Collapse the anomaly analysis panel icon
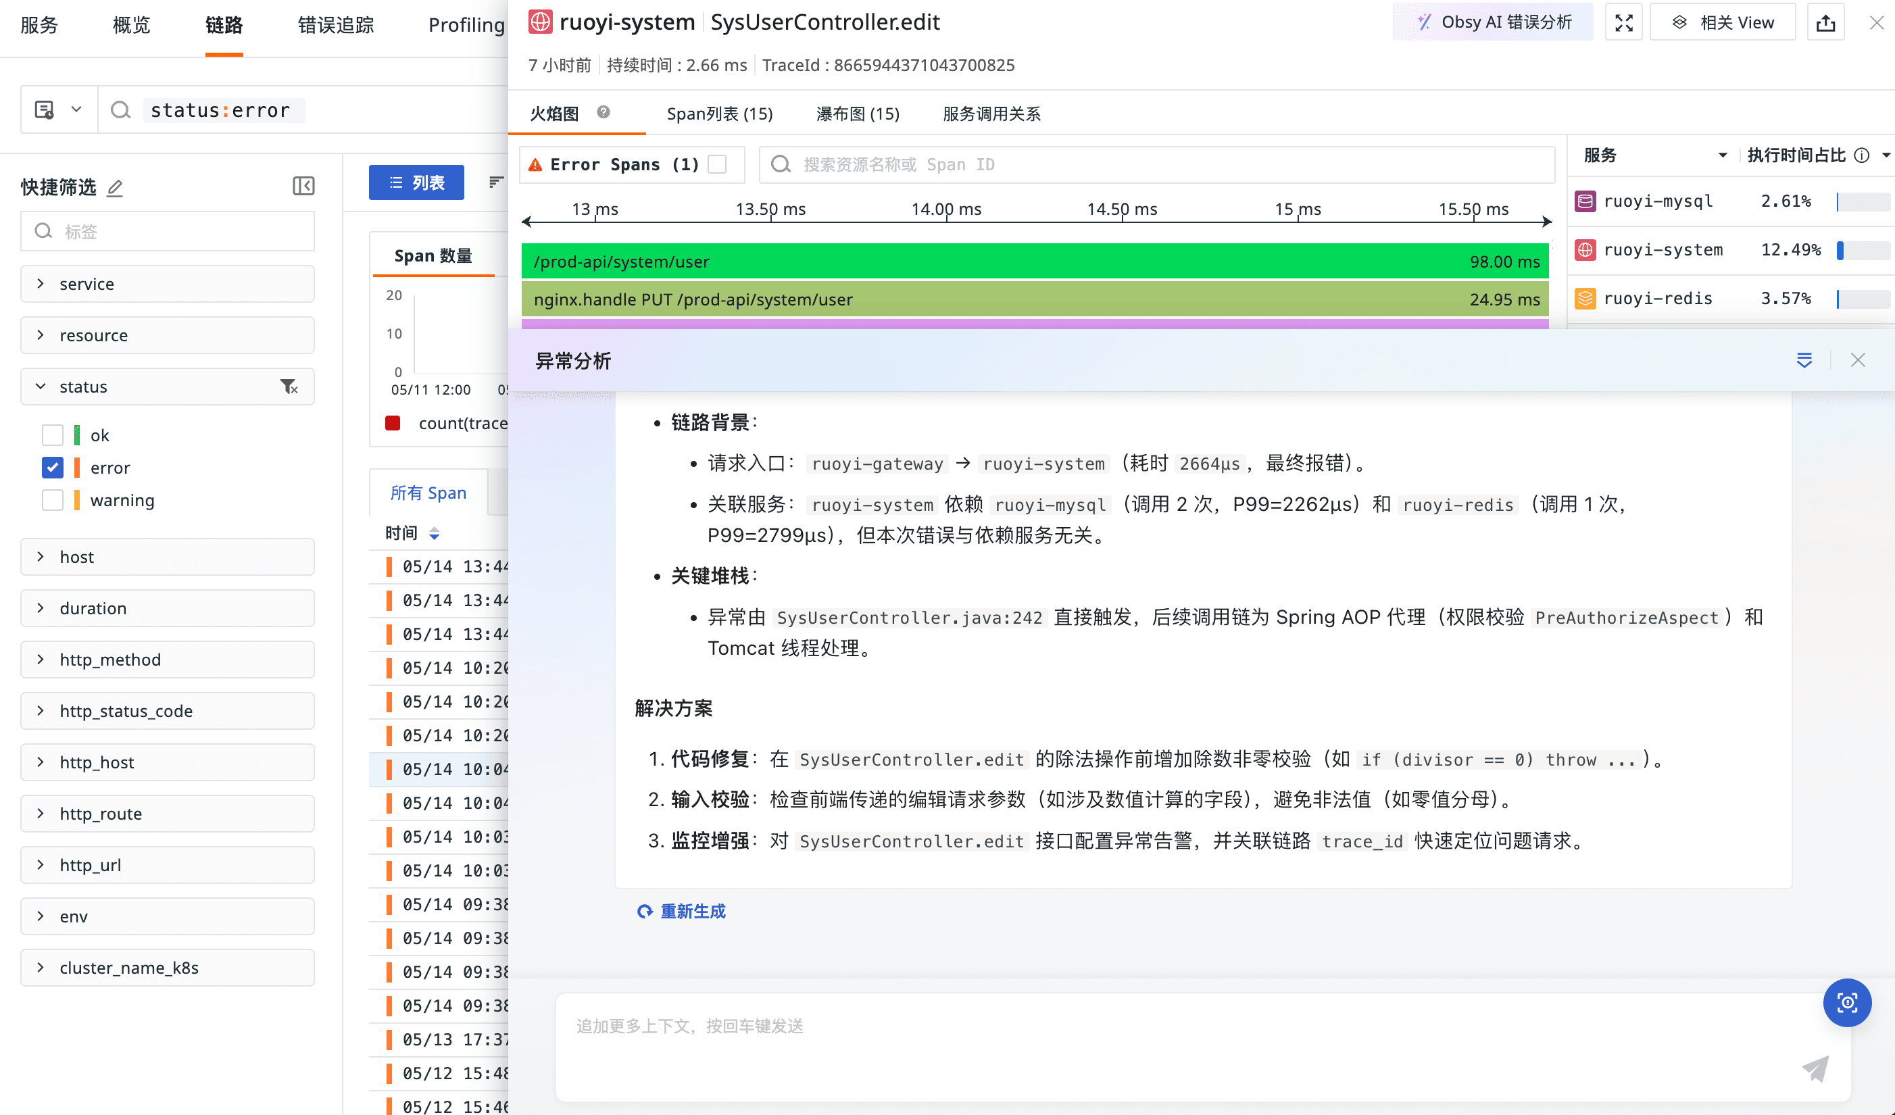 pyautogui.click(x=1804, y=360)
